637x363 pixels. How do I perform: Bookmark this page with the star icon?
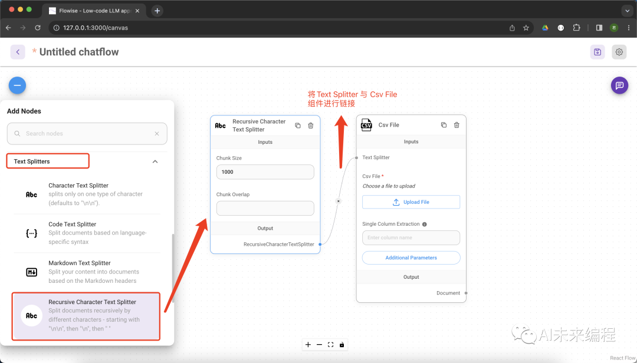click(x=526, y=28)
